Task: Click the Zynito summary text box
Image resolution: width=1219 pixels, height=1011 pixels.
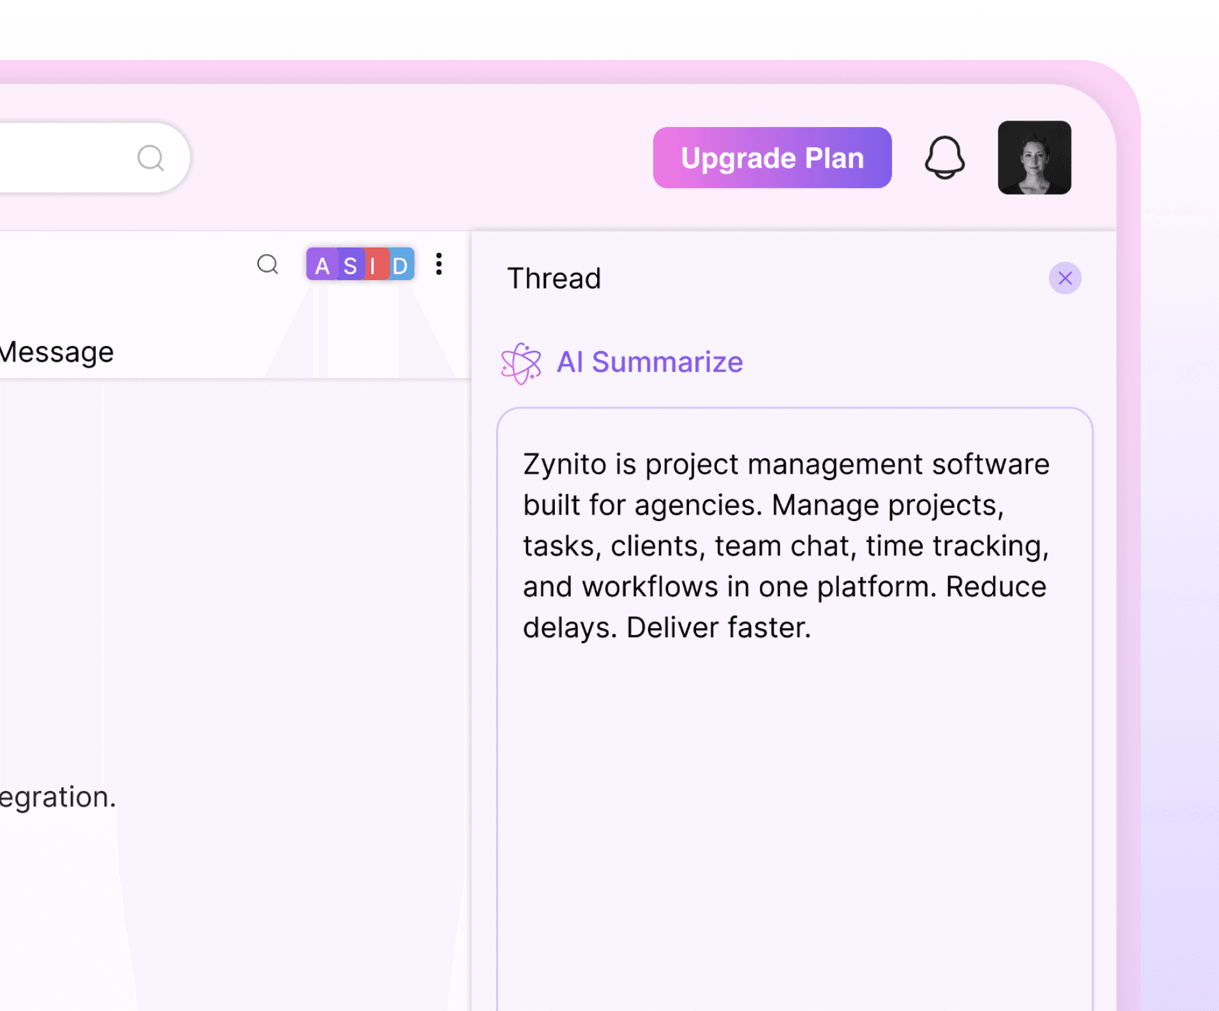Action: click(794, 709)
